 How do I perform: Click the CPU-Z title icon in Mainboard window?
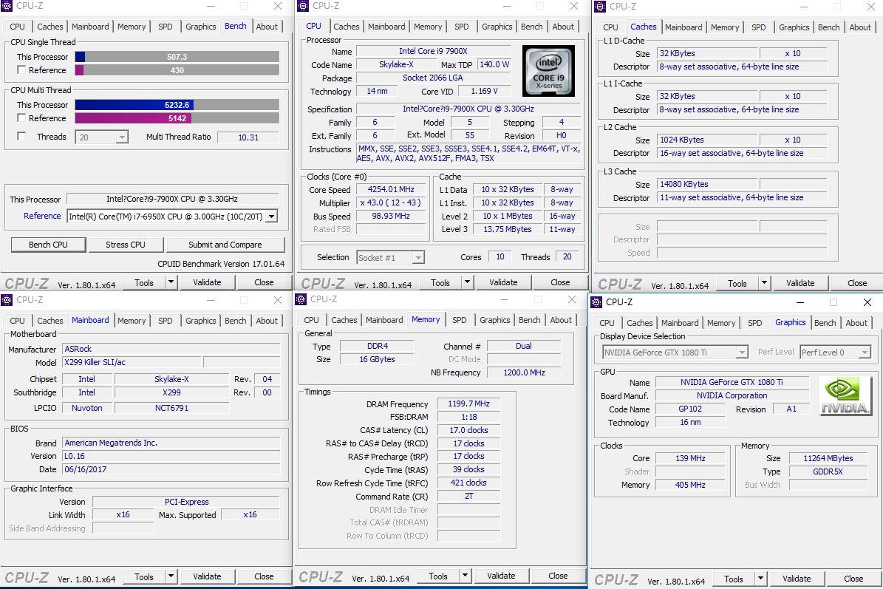[7, 299]
